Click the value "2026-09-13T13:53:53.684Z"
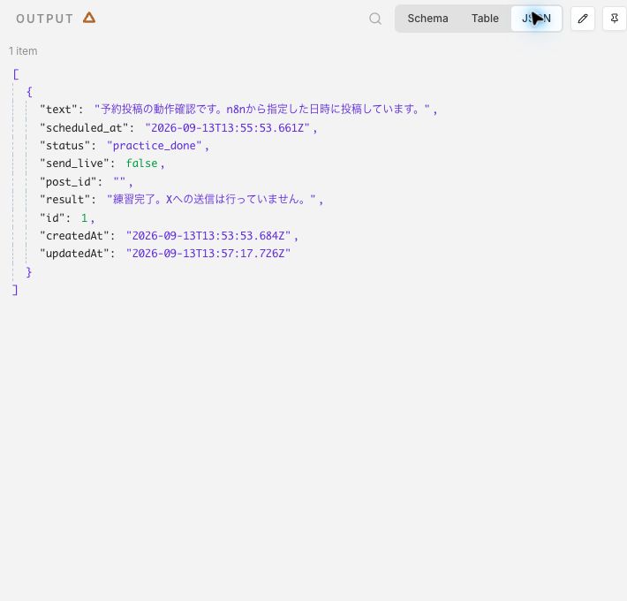The height and width of the screenshot is (601, 627). coord(208,236)
